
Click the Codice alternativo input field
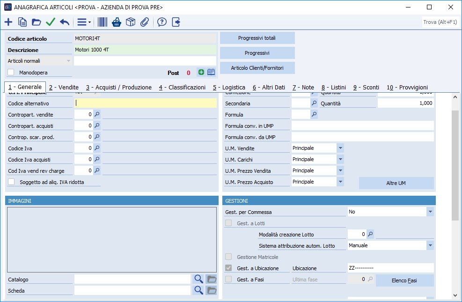coord(145,103)
